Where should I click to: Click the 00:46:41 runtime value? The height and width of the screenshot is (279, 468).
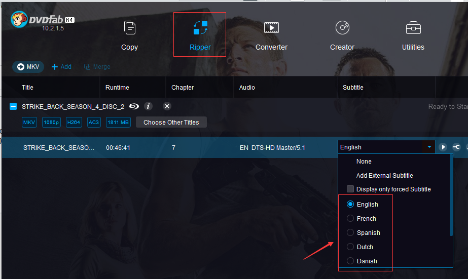pyautogui.click(x=118, y=147)
